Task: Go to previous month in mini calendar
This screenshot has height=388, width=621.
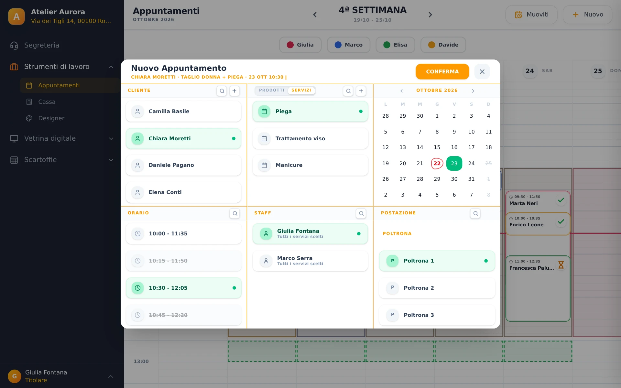Action: [401, 91]
